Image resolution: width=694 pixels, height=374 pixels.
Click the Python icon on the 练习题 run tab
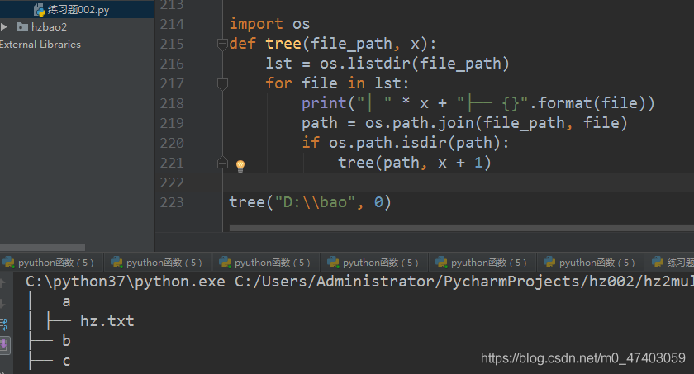click(x=658, y=263)
